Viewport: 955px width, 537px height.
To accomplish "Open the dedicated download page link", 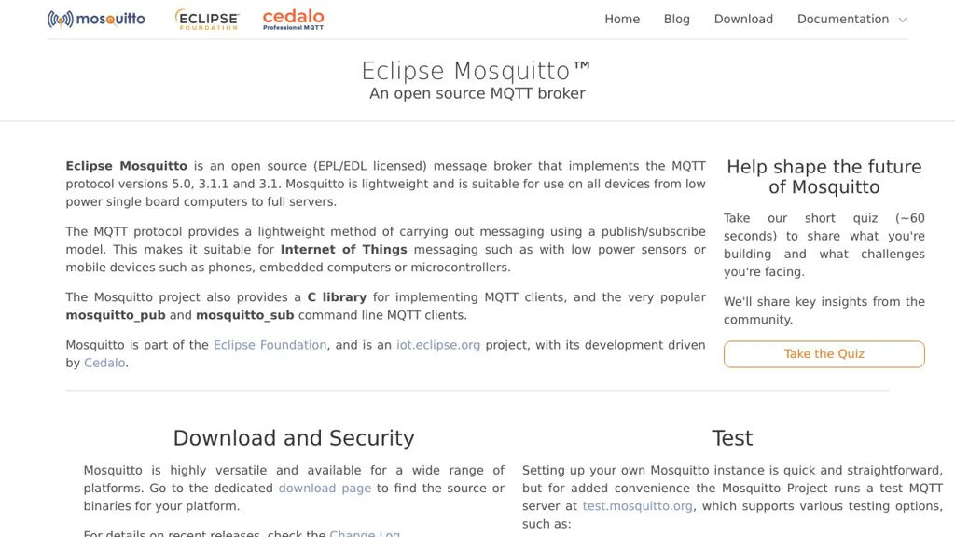I will (325, 488).
